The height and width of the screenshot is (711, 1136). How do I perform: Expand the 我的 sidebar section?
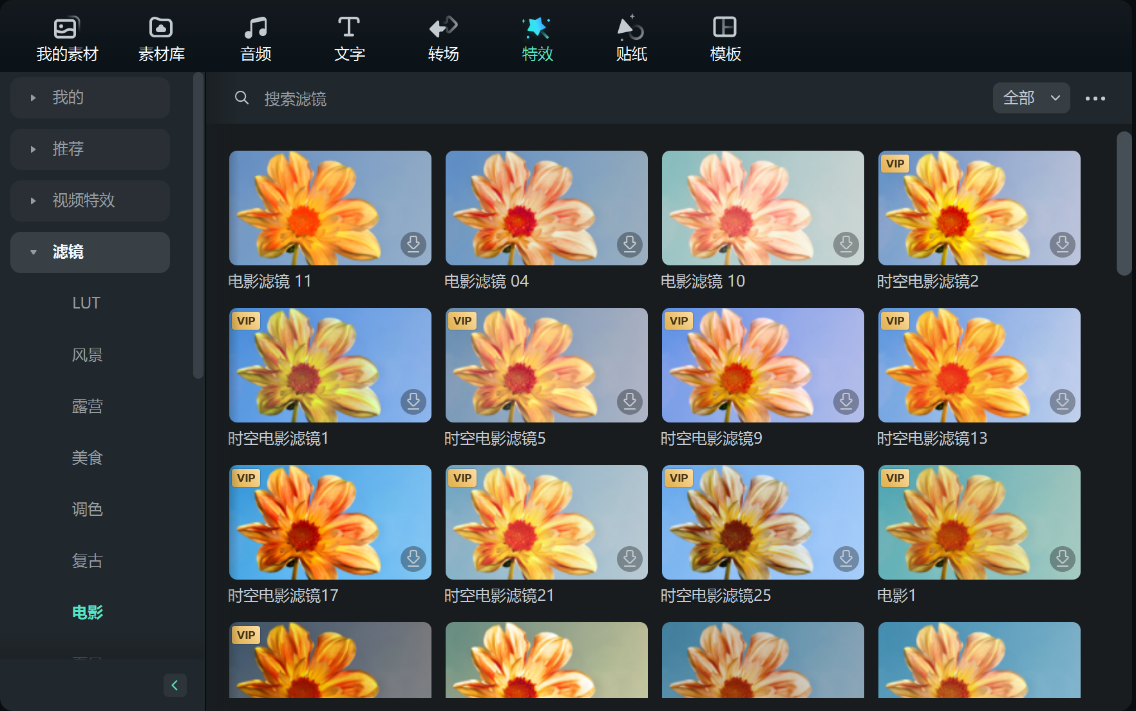coord(90,98)
